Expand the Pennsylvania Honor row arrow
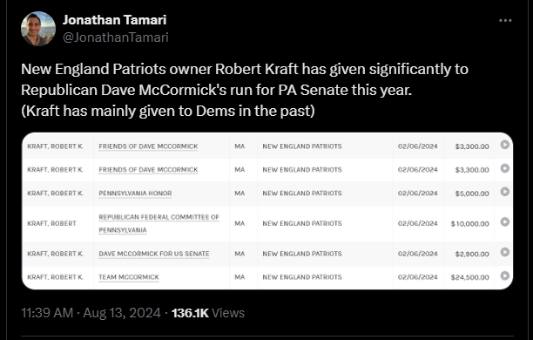This screenshot has height=340, width=533. (505, 192)
